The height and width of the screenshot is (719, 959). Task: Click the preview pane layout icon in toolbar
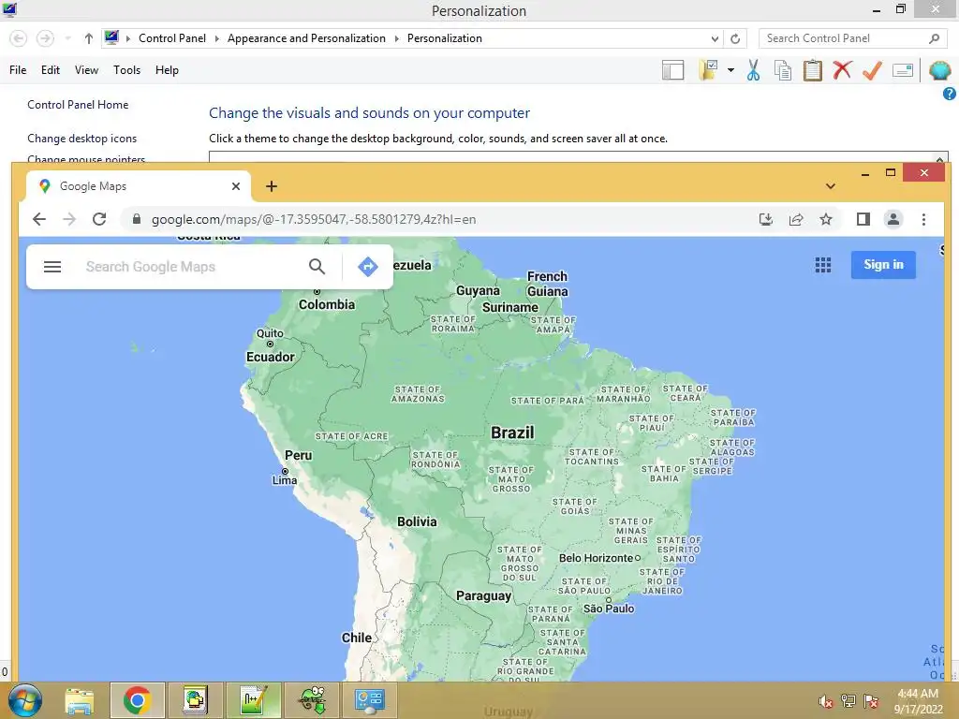(672, 70)
